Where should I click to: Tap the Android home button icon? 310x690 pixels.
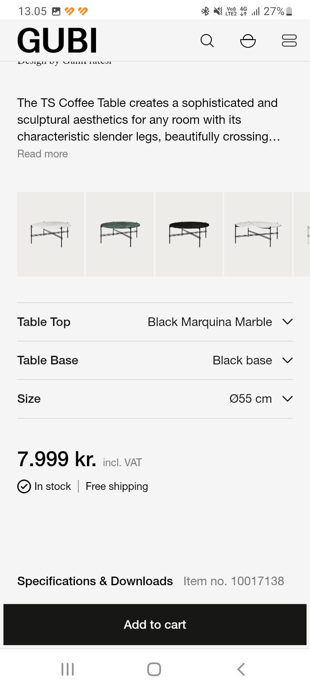point(154,669)
